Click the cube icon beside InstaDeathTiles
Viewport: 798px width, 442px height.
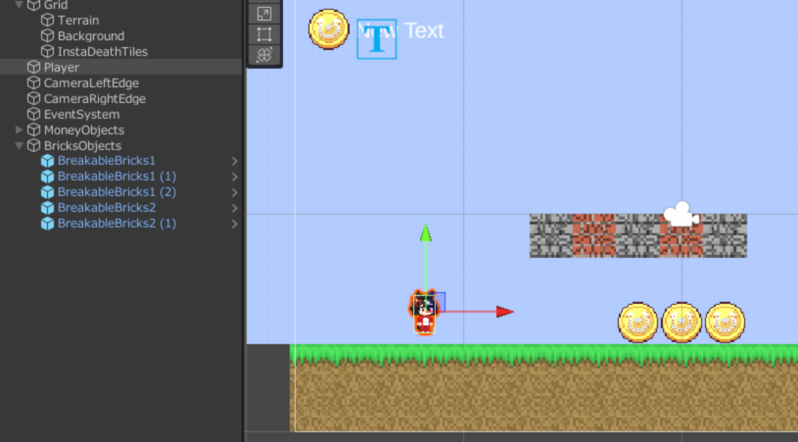coord(47,52)
